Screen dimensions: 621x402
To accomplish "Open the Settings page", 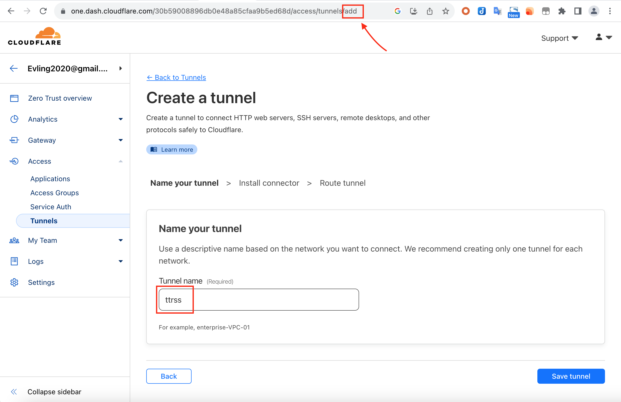I will click(x=41, y=282).
